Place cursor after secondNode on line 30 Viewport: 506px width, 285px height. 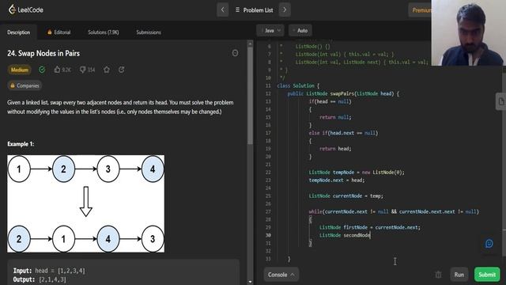tap(371, 235)
